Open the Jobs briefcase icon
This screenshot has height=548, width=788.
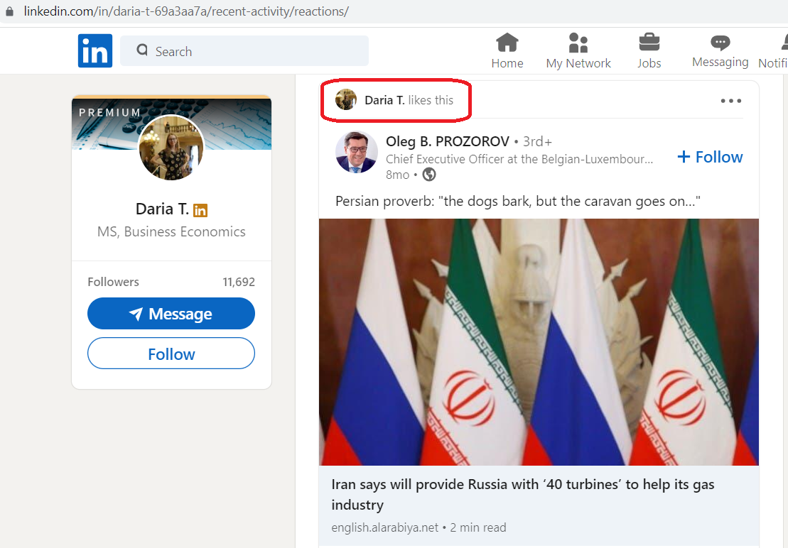tap(649, 42)
